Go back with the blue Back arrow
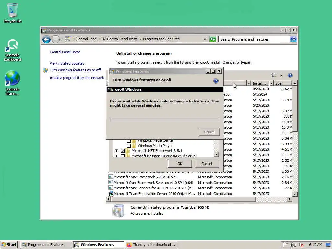This screenshot has width=332, height=249. (x=46, y=39)
